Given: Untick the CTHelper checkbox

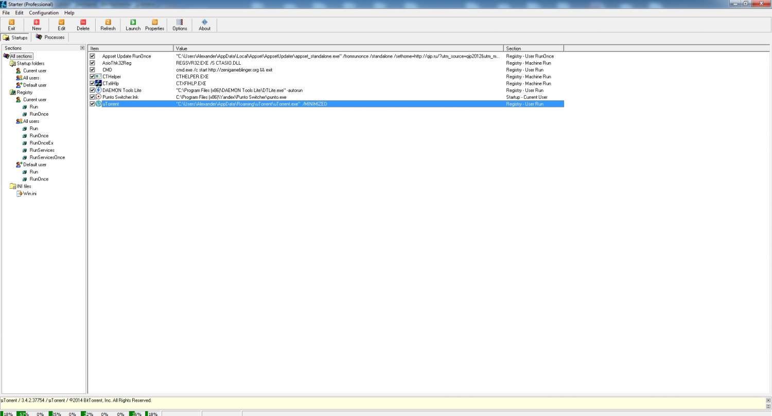Looking at the screenshot, I should coord(93,77).
